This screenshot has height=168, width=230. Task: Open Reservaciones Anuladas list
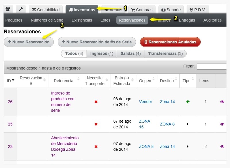point(170,42)
